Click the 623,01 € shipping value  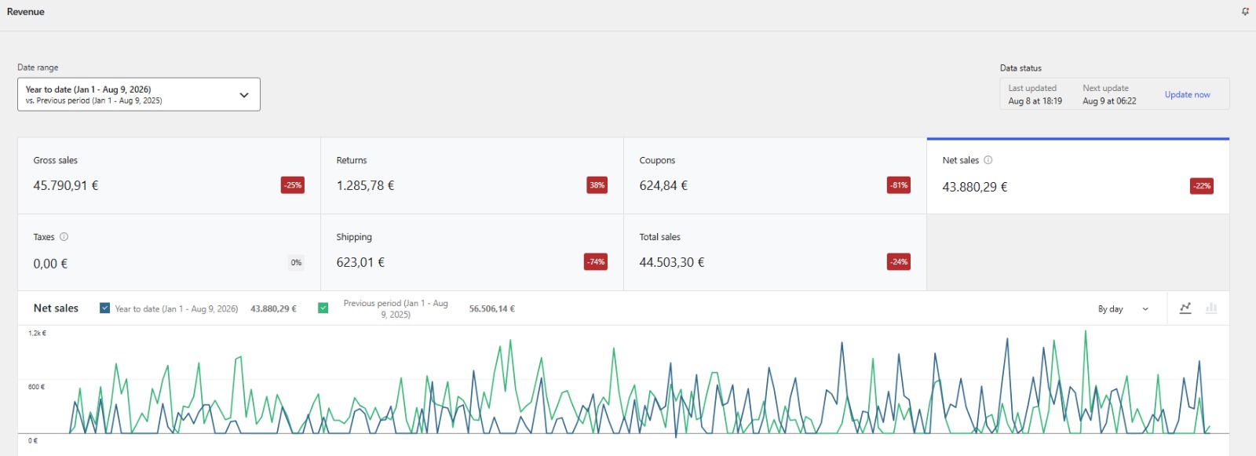[360, 263]
